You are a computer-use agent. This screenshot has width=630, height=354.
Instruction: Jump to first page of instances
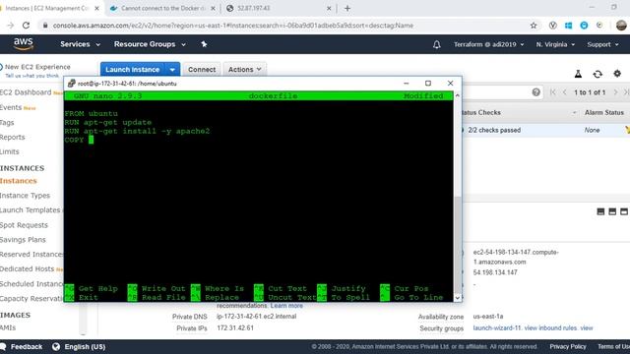[x=553, y=92]
